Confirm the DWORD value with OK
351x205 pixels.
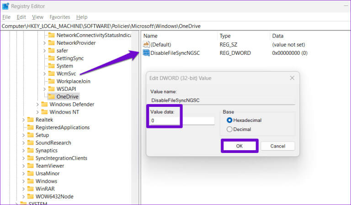(x=239, y=146)
